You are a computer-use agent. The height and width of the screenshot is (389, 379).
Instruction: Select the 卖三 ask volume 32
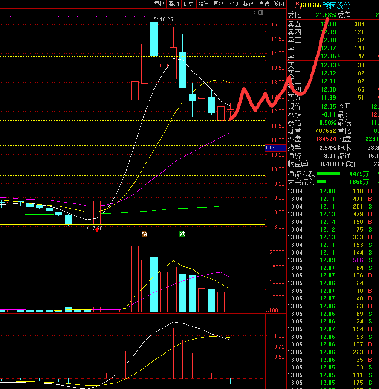(361, 40)
